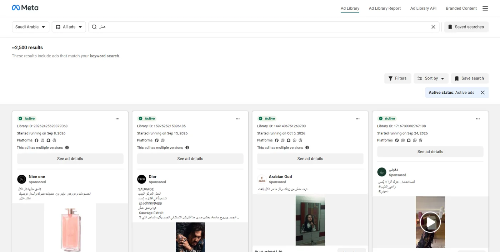Open the Branded Content tab

(461, 8)
